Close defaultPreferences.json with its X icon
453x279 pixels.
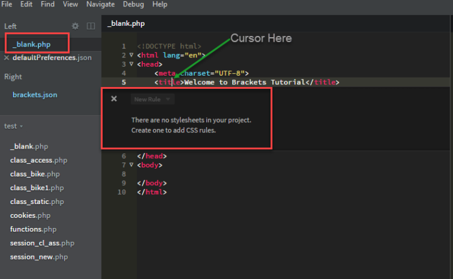[6, 57]
